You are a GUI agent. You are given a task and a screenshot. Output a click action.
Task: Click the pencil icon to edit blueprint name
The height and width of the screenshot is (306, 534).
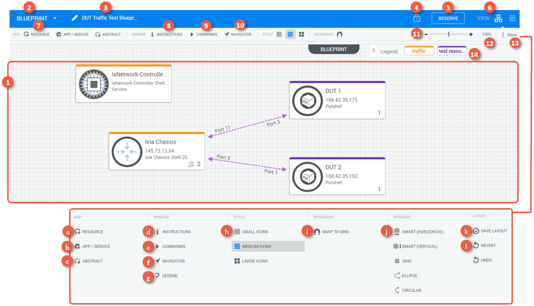(x=75, y=18)
